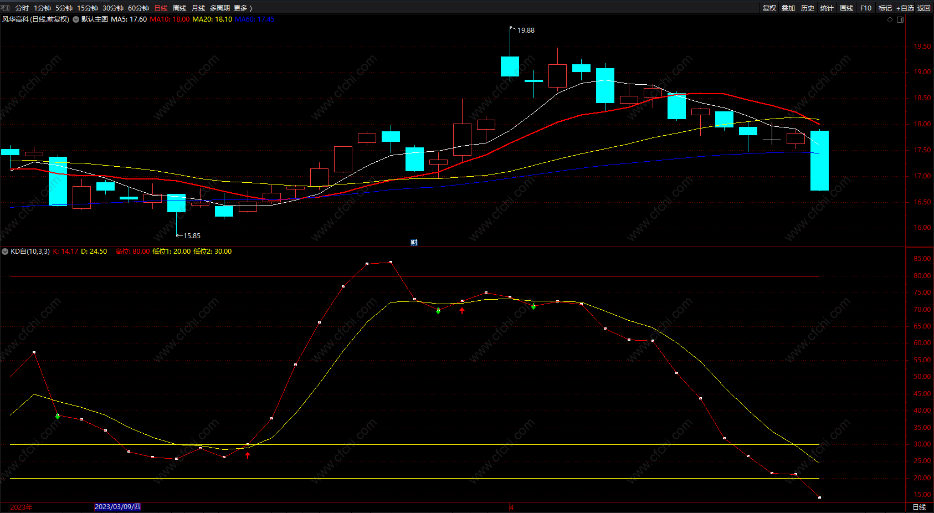Click the 默认主图 label
This screenshot has height=513, width=934.
coord(95,19)
